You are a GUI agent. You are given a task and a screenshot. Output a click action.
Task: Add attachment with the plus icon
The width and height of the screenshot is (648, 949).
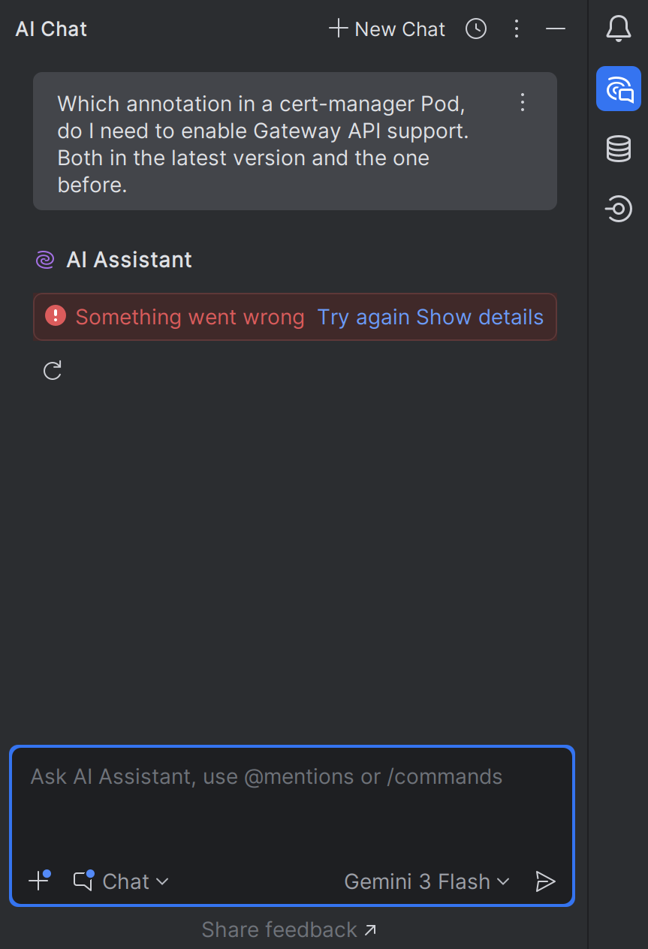(38, 881)
